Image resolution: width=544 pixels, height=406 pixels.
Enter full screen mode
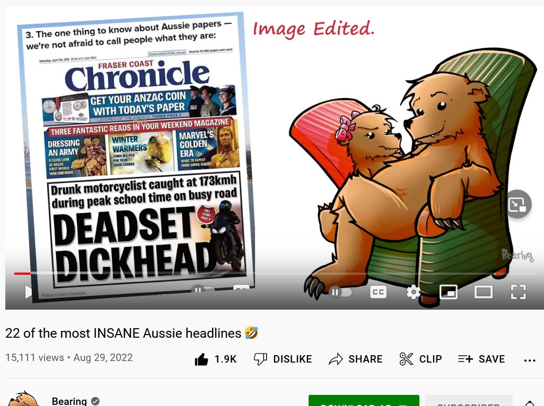(x=519, y=292)
